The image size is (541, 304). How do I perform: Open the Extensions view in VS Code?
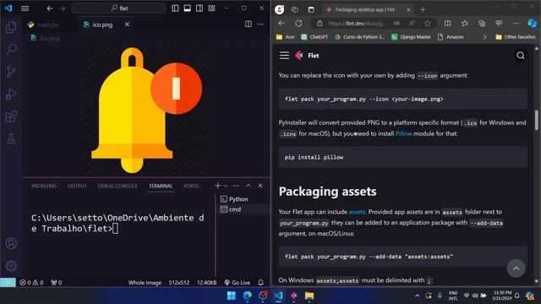coord(11,117)
